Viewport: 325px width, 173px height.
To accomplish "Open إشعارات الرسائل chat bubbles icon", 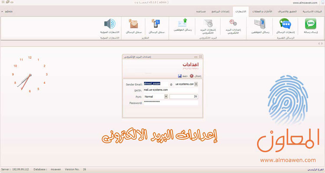I will coord(285,23).
